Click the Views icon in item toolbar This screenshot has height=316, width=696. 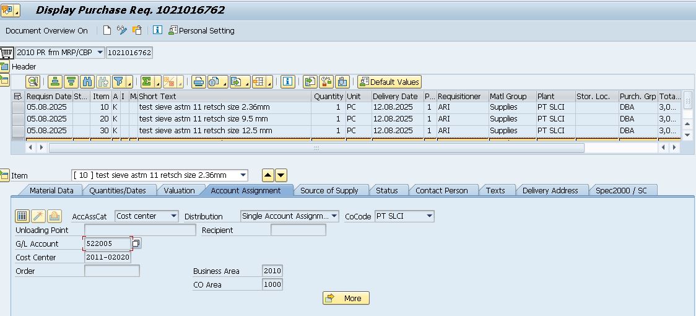pos(214,82)
